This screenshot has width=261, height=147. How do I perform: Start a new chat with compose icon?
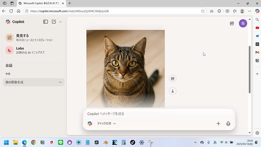54,22
